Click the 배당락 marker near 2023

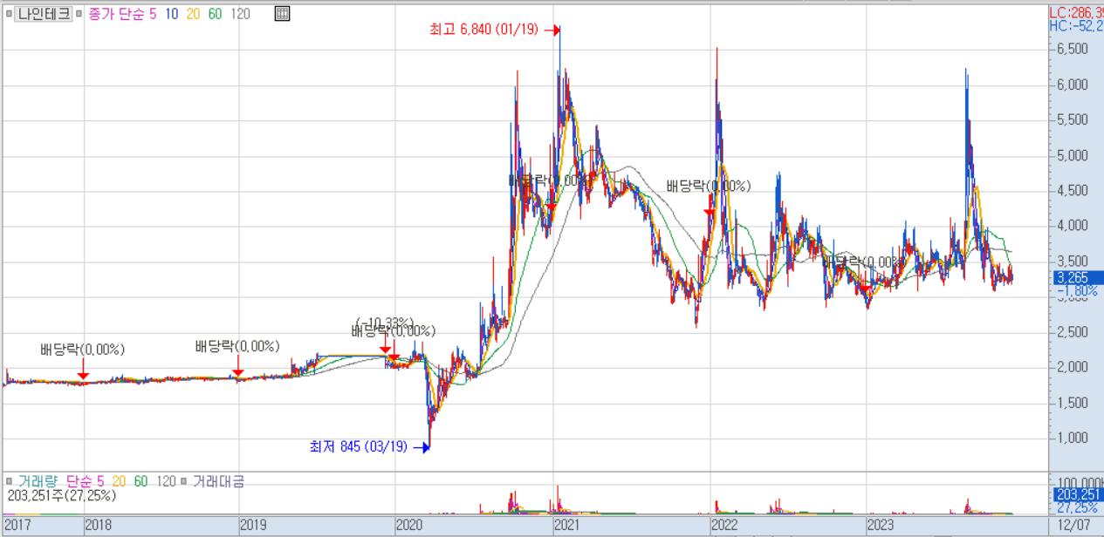(x=863, y=262)
